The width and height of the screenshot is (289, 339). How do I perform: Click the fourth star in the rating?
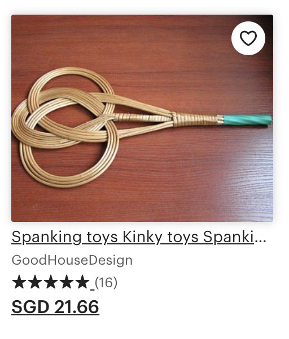tap(67, 282)
